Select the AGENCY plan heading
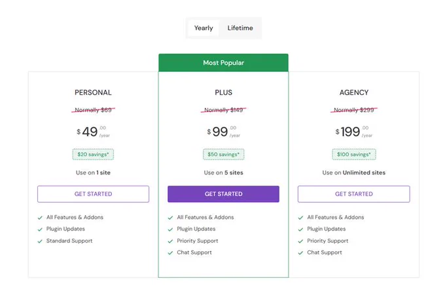The width and height of the screenshot is (445, 291). click(354, 92)
